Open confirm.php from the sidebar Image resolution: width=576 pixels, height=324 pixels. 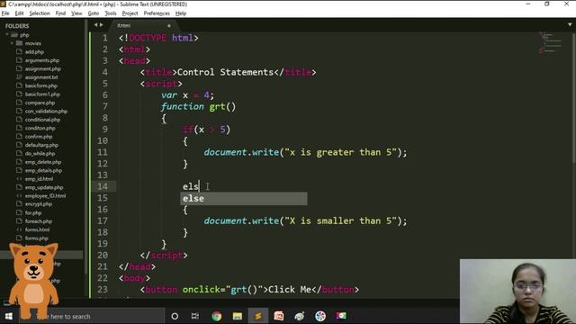pos(39,136)
